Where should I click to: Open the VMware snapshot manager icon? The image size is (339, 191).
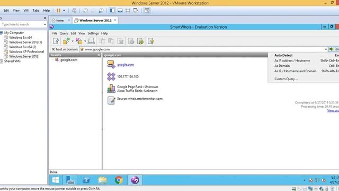pos(101,11)
